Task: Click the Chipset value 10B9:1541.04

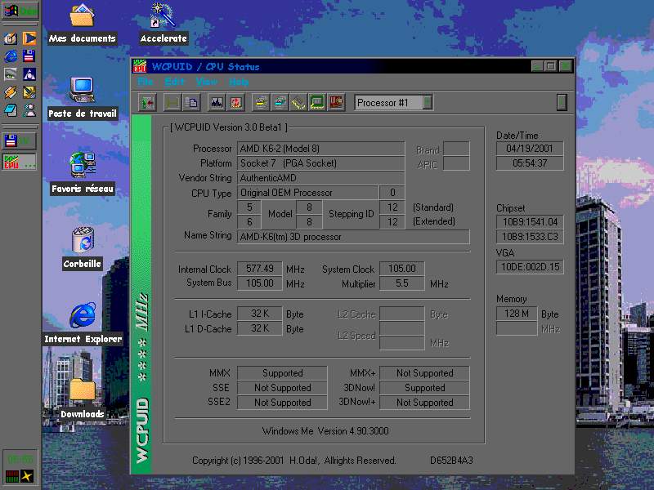Action: pos(530,221)
